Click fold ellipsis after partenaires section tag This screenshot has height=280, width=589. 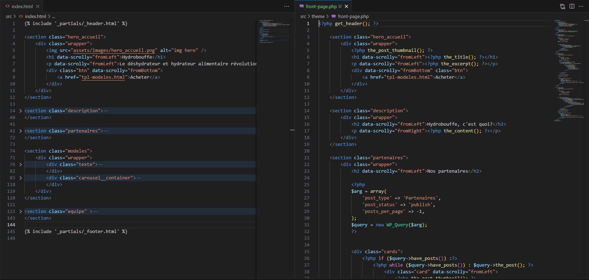(106, 131)
